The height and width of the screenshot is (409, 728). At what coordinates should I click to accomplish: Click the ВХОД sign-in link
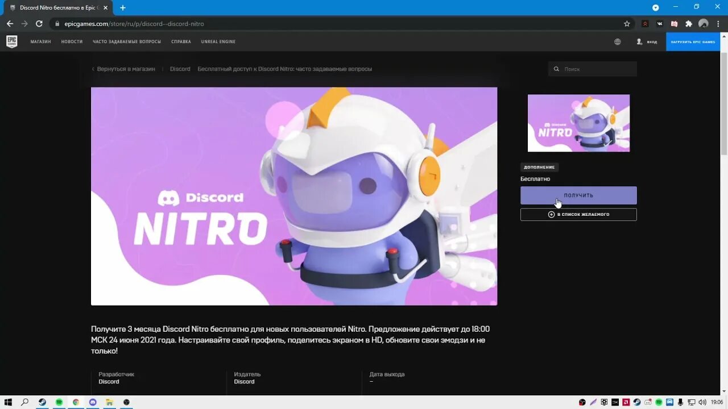[647, 41]
